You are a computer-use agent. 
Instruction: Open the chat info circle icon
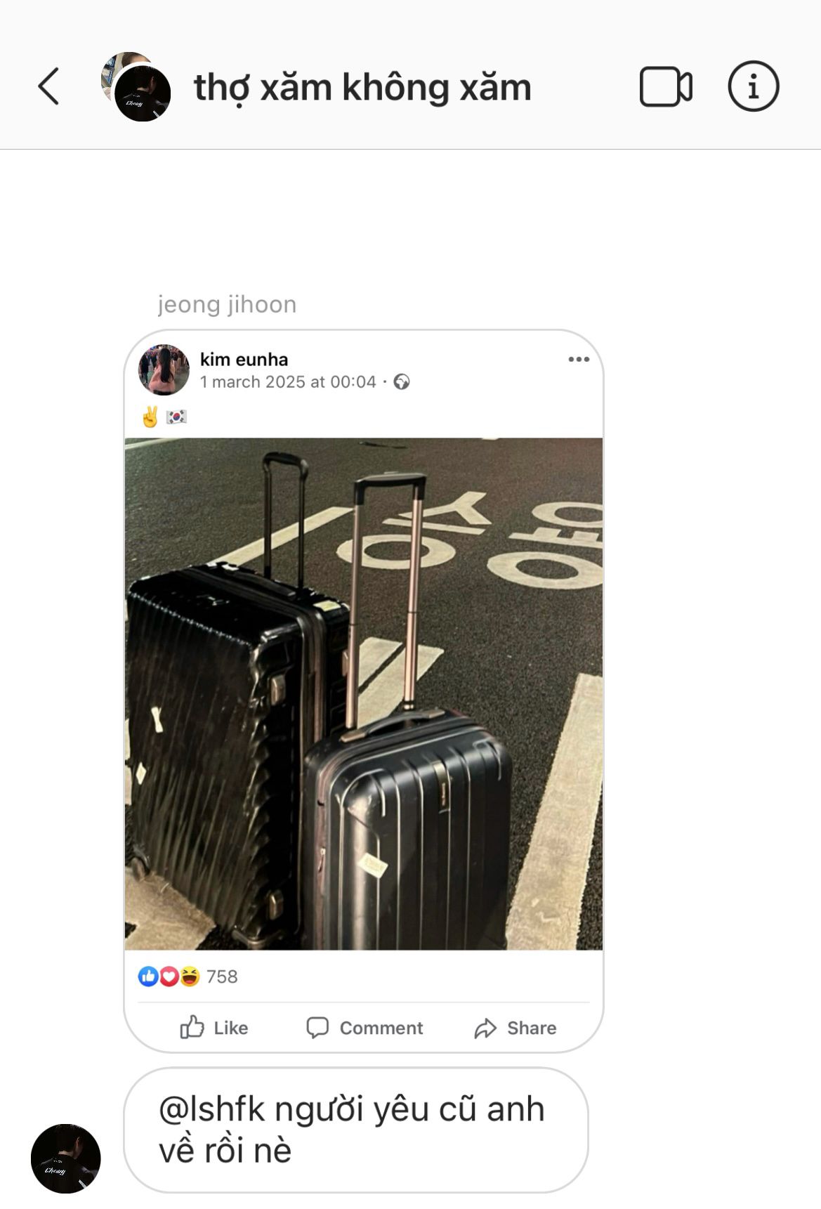coord(754,86)
